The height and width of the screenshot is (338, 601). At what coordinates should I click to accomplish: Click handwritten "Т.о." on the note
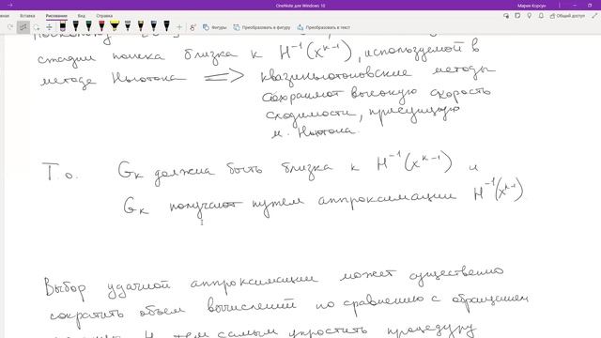[x=61, y=171]
